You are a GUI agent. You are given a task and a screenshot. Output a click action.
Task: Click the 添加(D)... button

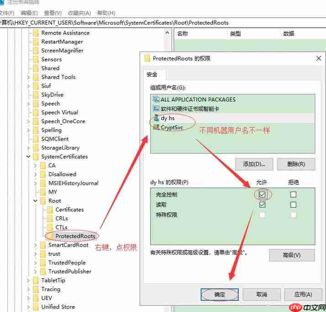254,164
